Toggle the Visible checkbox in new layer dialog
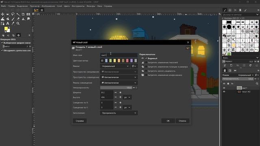The image size is (260, 146). tap(146, 58)
